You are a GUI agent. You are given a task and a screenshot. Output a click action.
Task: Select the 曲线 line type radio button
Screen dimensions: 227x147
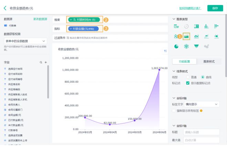pyautogui.click(x=203, y=77)
